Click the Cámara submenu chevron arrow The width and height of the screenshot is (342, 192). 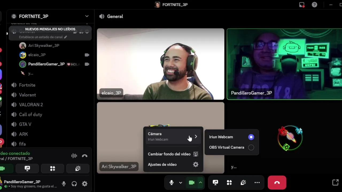tap(196, 137)
